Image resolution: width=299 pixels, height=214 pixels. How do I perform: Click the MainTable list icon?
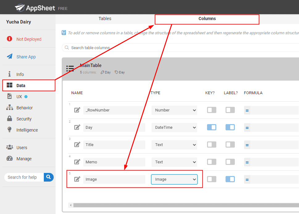point(70,69)
